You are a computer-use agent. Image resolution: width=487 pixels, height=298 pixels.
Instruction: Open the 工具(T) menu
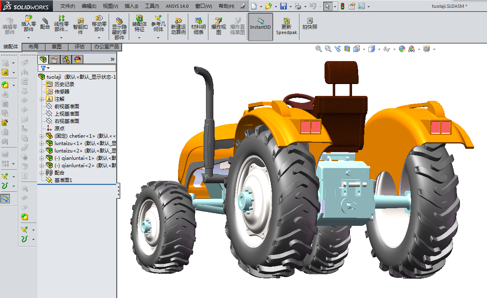152,6
